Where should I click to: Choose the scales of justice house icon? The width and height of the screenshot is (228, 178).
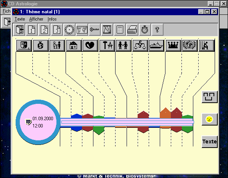point(140,45)
